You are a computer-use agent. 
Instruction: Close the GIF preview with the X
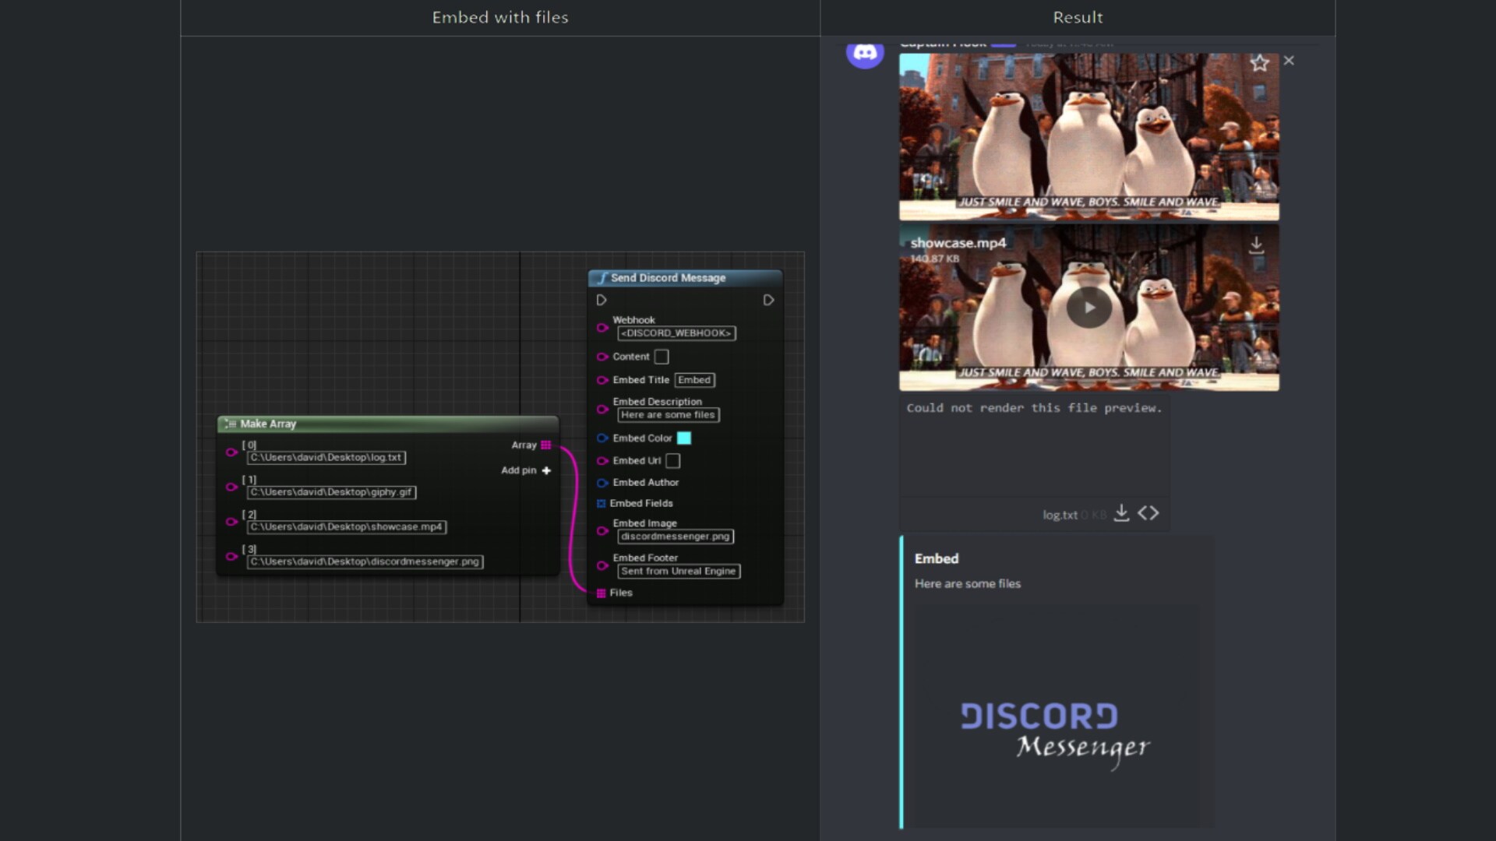[1289, 61]
